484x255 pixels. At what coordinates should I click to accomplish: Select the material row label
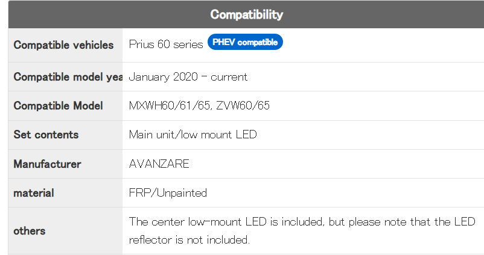point(33,193)
